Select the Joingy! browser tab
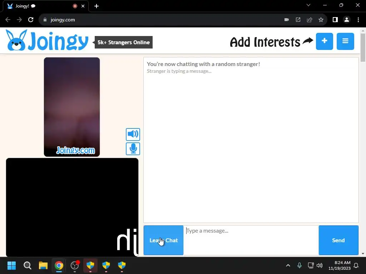 45,6
